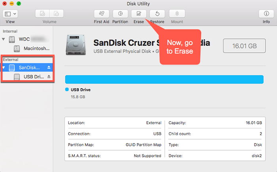Click the add Volume plus icon

coord(42,13)
